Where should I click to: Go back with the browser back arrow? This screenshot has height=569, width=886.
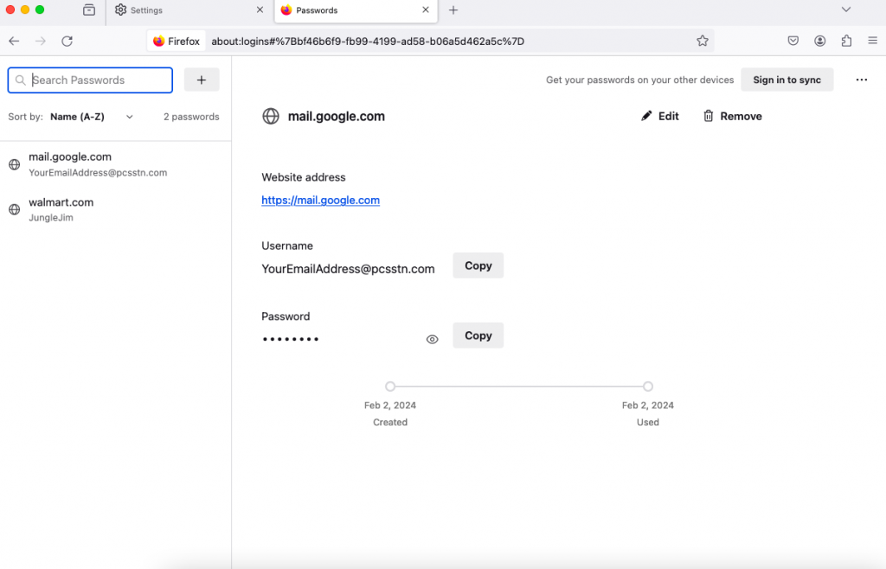tap(14, 41)
